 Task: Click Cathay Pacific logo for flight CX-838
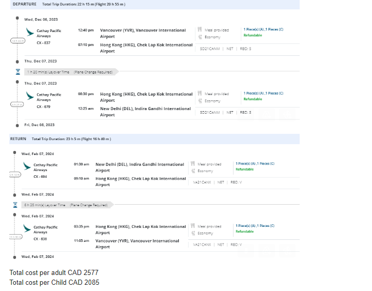click(x=27, y=228)
